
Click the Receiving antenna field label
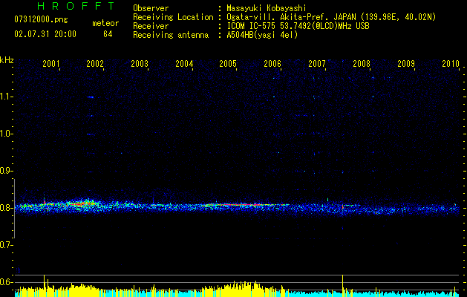171,35
